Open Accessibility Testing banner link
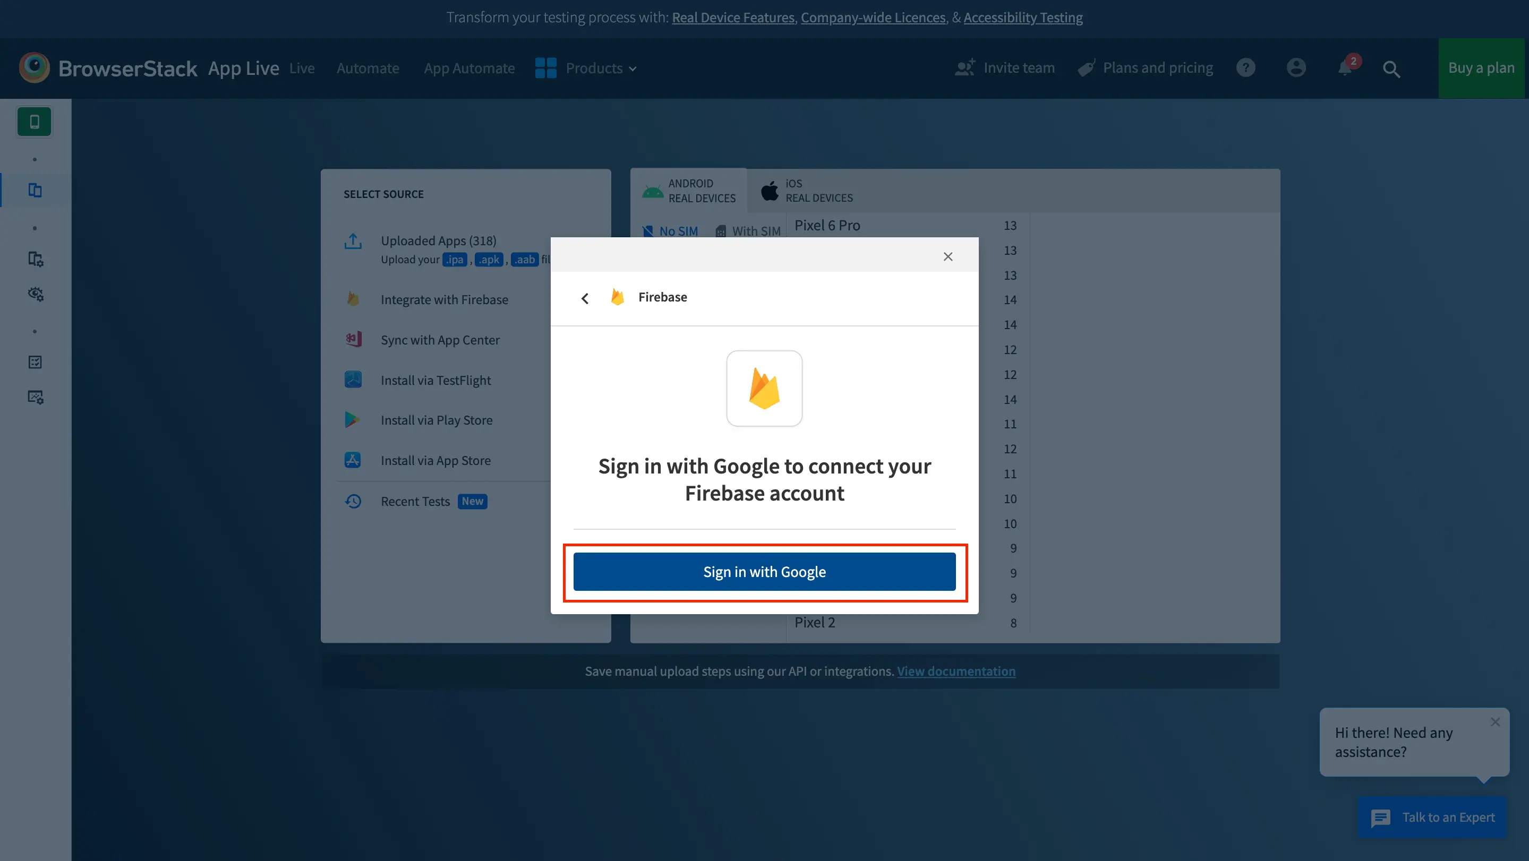1529x861 pixels. pos(1023,17)
